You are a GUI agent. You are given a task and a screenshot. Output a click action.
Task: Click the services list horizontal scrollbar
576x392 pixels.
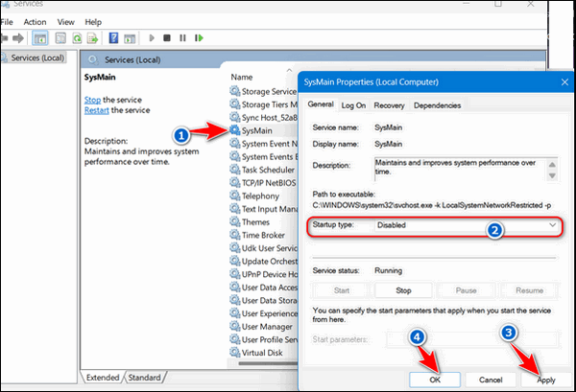[x=268, y=363]
